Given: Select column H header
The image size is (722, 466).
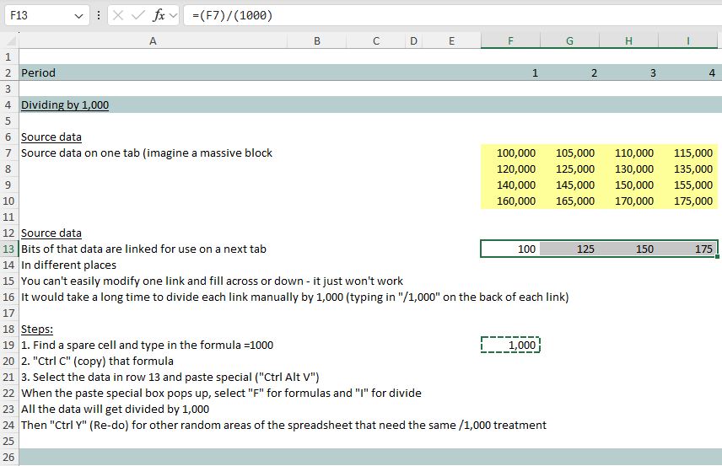Looking at the screenshot, I should pos(628,40).
